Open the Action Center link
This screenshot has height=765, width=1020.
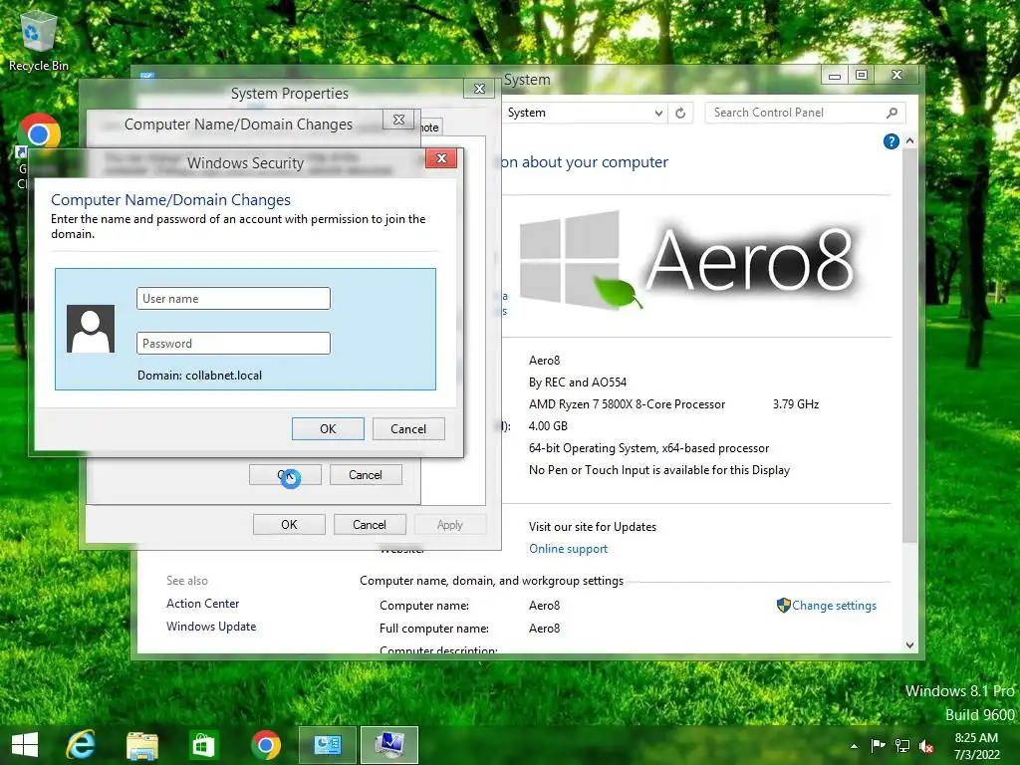203,603
